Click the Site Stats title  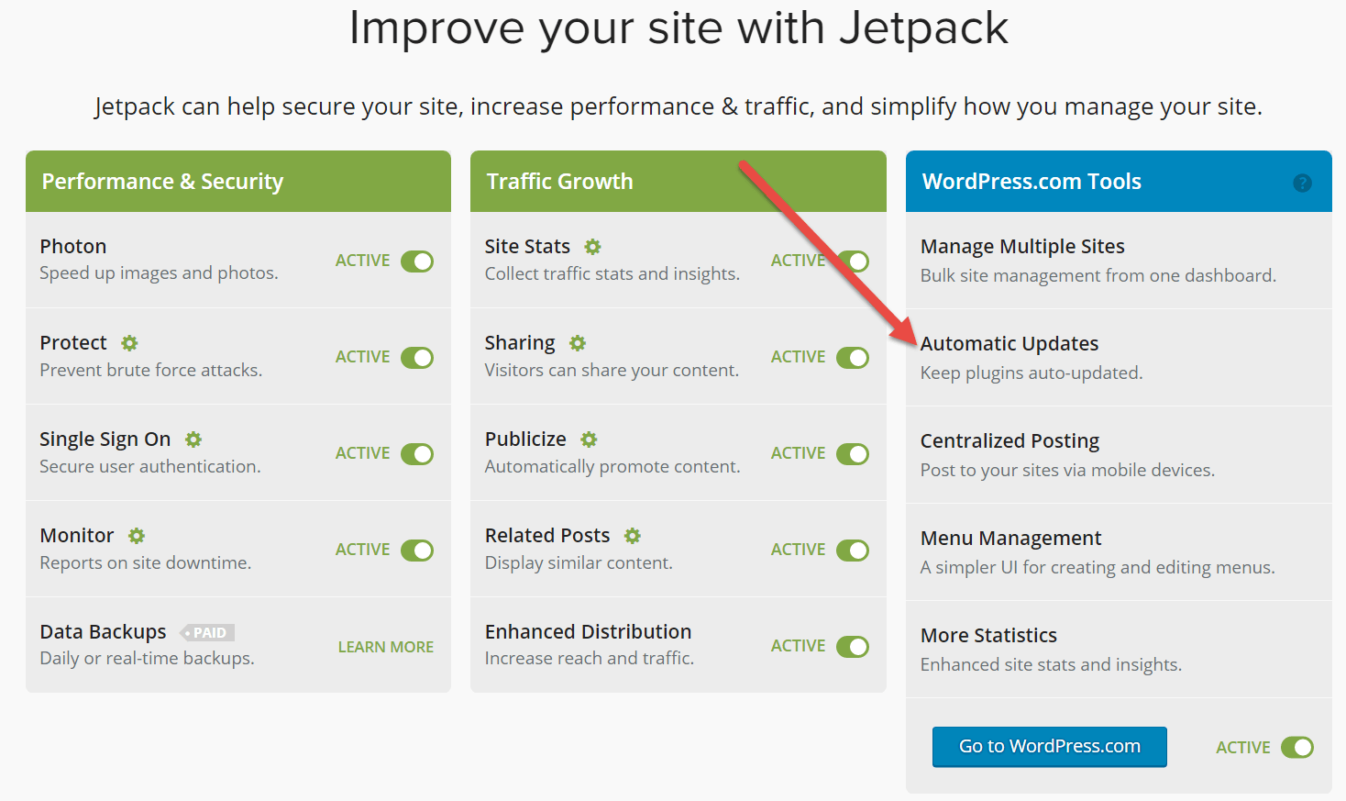[527, 247]
